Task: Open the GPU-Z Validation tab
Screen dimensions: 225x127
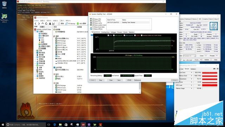Action: click(193, 69)
